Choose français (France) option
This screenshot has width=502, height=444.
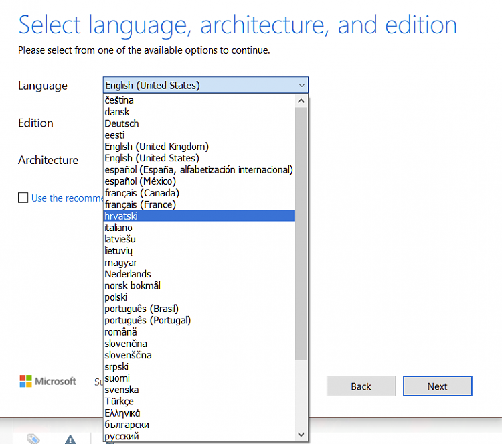[199, 204]
